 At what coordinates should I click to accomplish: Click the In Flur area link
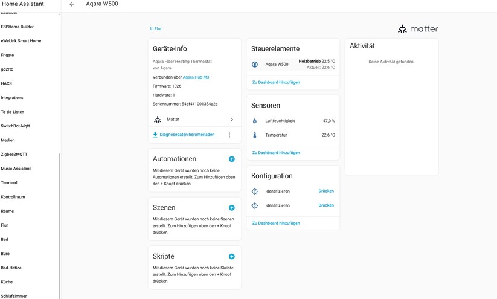(x=156, y=28)
